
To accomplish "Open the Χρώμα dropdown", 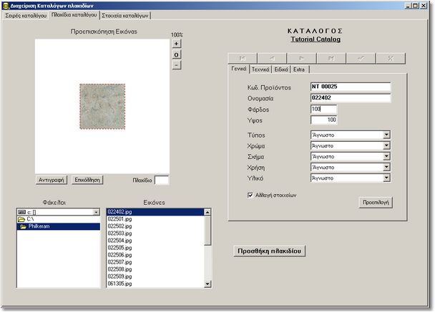I will tap(386, 146).
